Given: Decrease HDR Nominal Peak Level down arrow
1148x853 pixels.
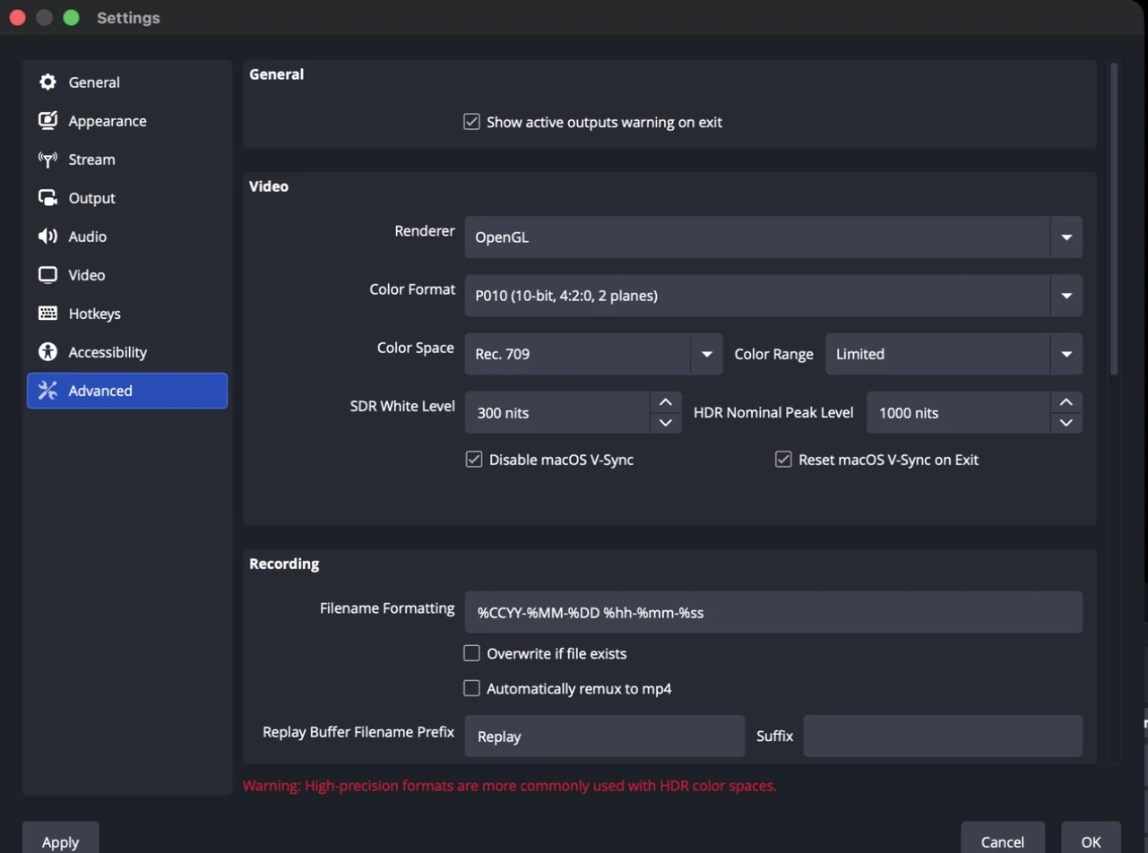Looking at the screenshot, I should (x=1066, y=423).
